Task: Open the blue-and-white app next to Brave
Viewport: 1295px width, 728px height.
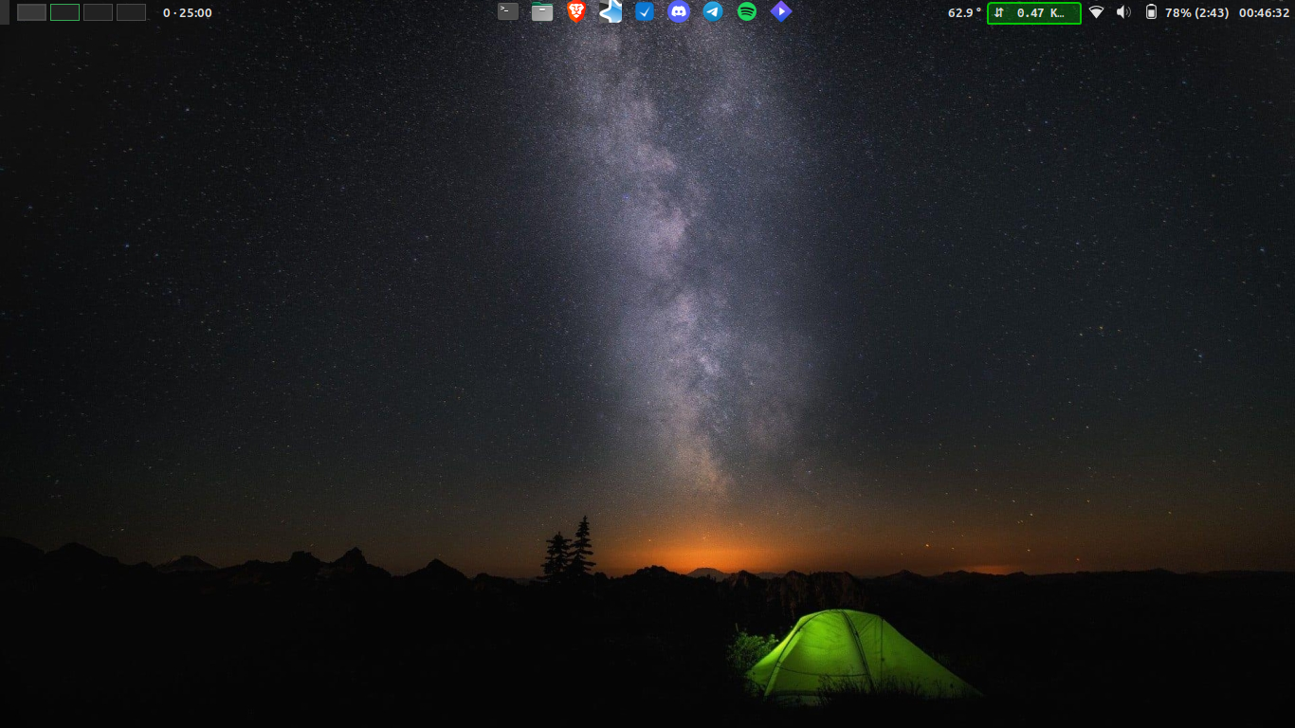Action: pyautogui.click(x=611, y=11)
